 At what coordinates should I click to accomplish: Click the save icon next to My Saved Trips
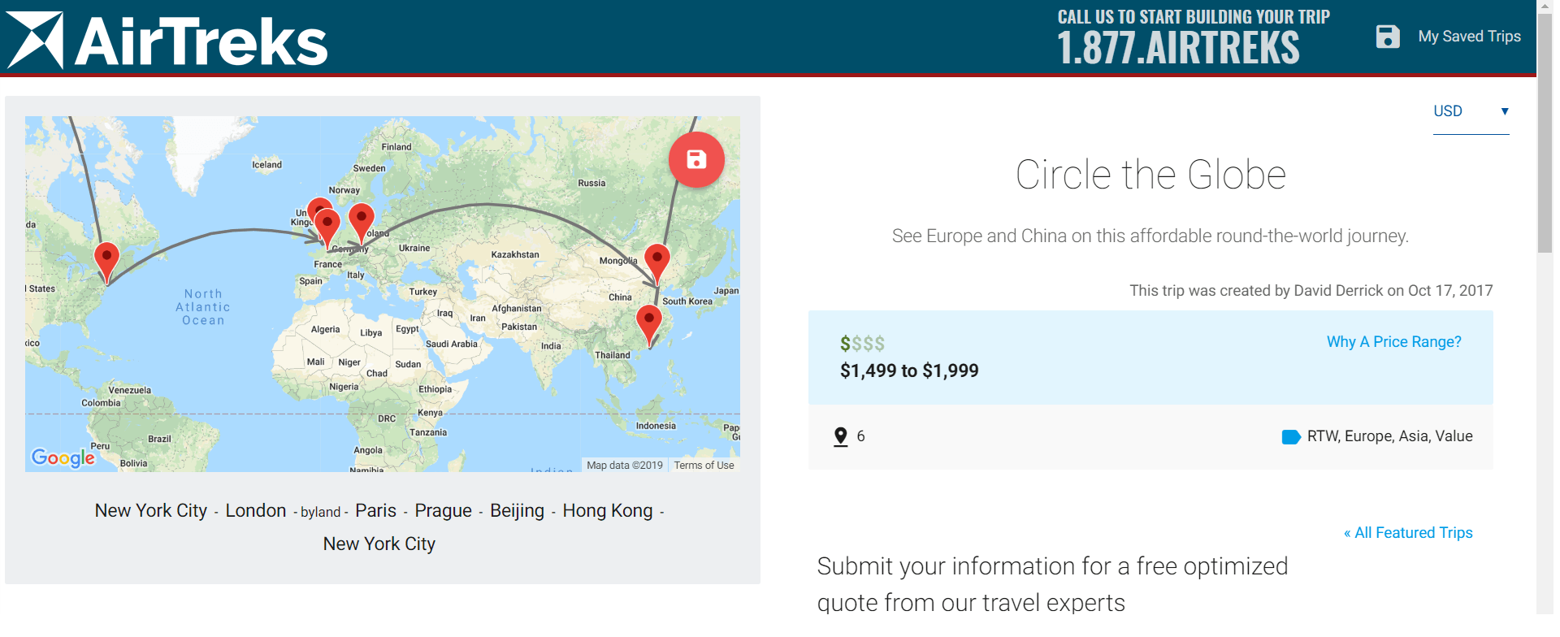(1389, 36)
